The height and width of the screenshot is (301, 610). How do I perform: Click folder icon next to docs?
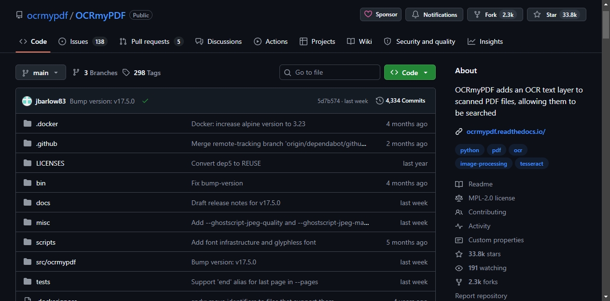tap(27, 203)
